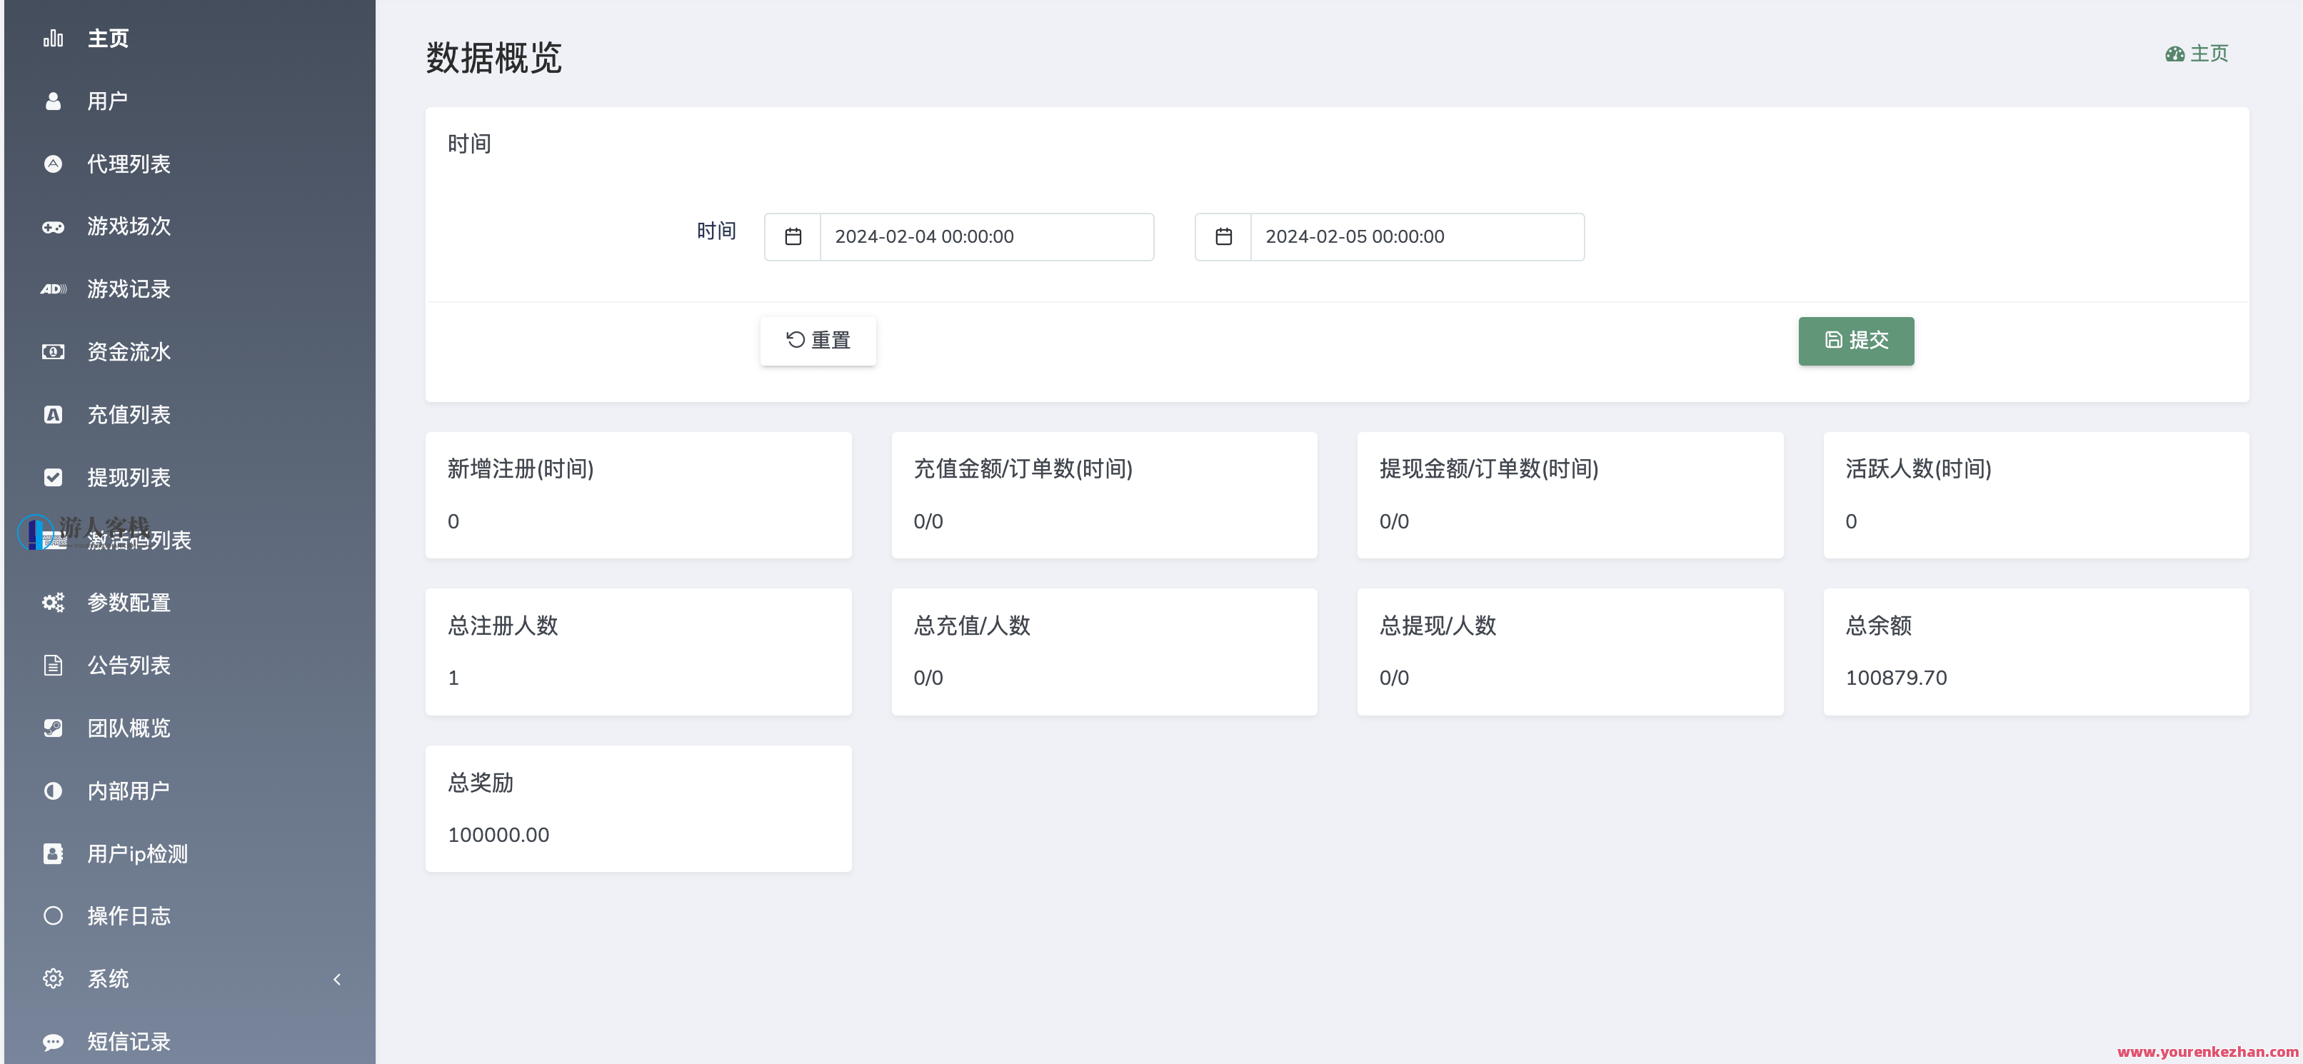
Task: Click the 用户 user icon in sidebar
Action: (x=53, y=100)
